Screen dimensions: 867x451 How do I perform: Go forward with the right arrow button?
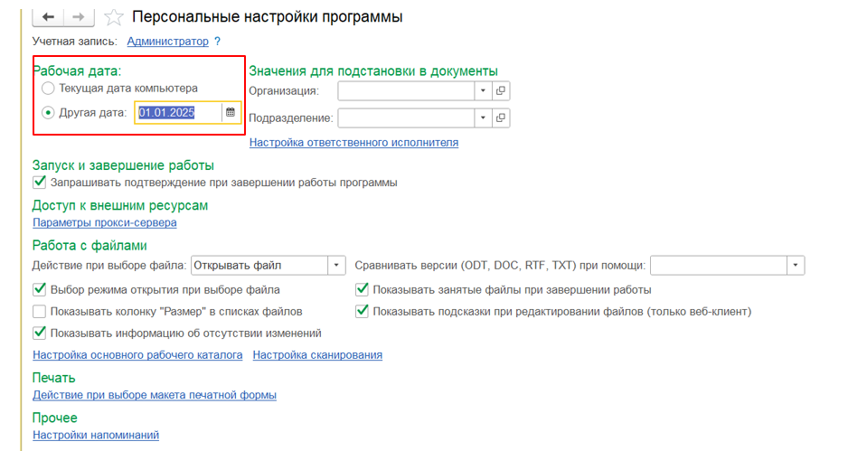coord(79,17)
